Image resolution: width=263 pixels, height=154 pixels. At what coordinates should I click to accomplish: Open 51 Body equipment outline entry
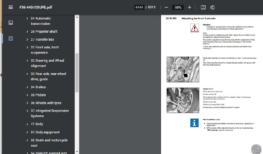45,132
